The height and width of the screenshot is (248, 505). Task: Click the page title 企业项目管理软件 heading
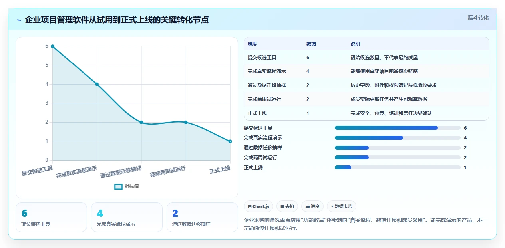point(117,20)
